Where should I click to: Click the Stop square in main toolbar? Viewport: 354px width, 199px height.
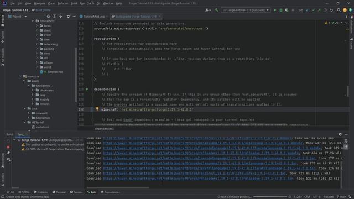293,10
